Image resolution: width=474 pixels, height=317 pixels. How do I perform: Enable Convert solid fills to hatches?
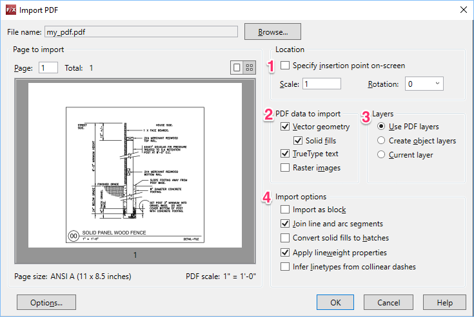coord(285,238)
